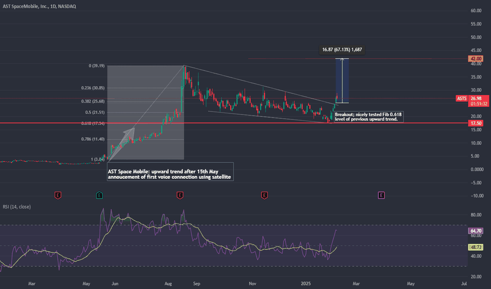Click the RSI (14, close) indicator label
491x289 pixels.
click(17, 207)
